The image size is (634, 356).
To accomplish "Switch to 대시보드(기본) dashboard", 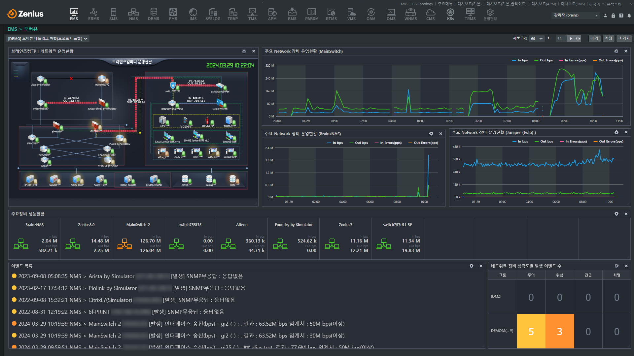I will click(x=469, y=4).
